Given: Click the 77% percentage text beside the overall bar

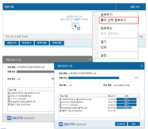Looking at the screenshot, I should pyautogui.click(x=136, y=78).
